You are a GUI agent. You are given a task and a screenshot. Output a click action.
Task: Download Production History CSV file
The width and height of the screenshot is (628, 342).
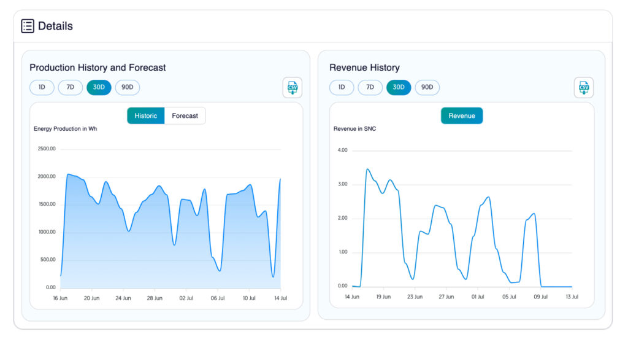coord(292,88)
